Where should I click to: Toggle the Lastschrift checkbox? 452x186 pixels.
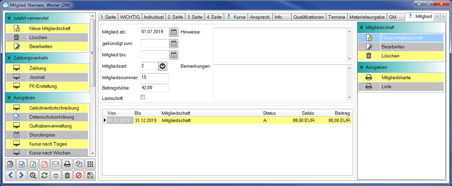pyautogui.click(x=143, y=97)
